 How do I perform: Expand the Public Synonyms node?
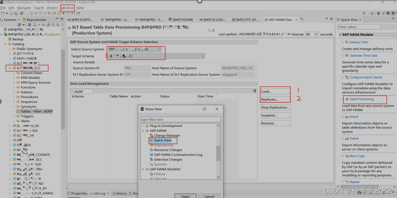pyautogui.click(x=10, y=49)
